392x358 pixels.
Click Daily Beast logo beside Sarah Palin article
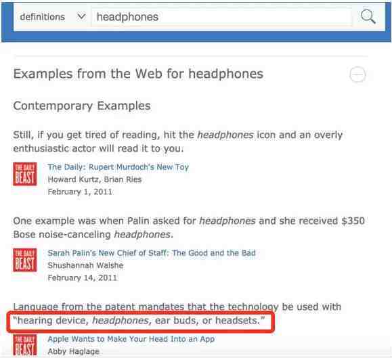[x=25, y=260]
